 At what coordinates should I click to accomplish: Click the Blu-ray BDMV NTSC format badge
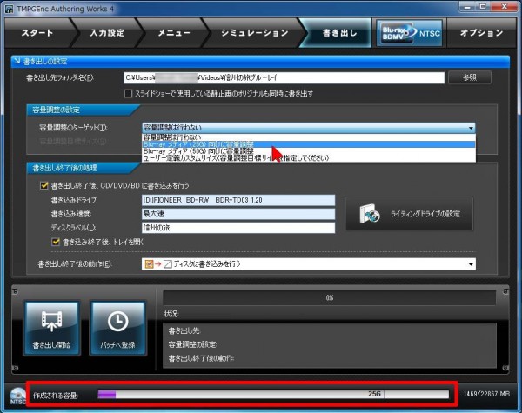[410, 33]
